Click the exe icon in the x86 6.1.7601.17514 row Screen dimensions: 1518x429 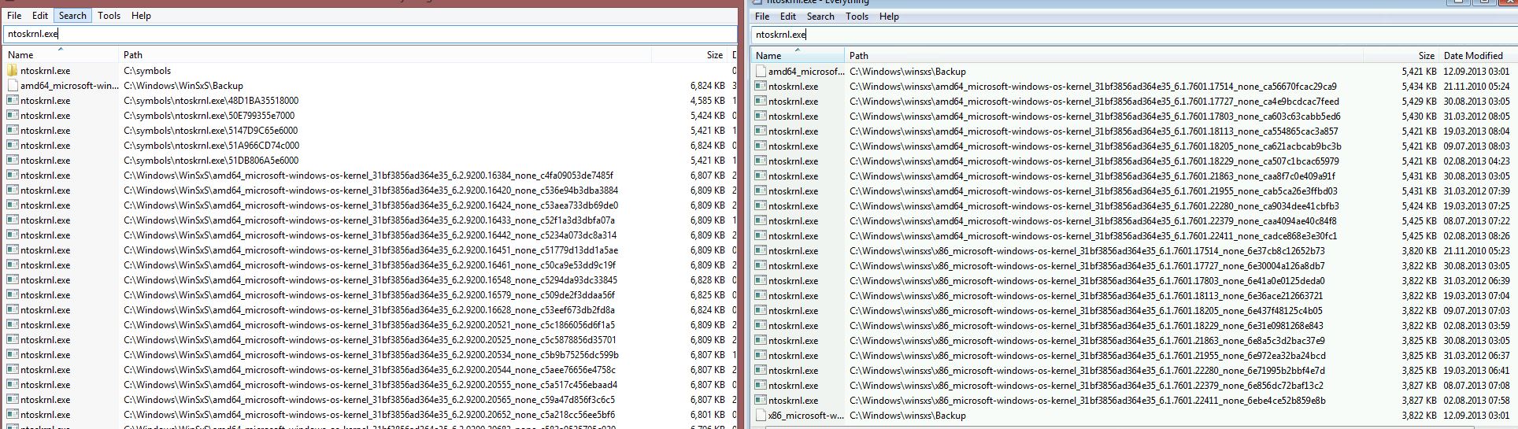[761, 251]
